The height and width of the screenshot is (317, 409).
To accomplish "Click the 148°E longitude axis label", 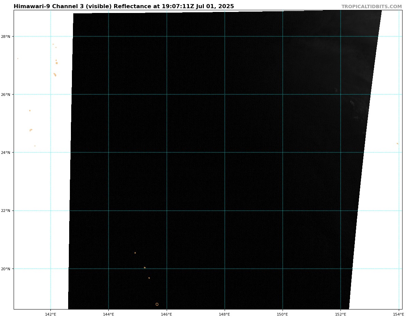I will pos(224,314).
